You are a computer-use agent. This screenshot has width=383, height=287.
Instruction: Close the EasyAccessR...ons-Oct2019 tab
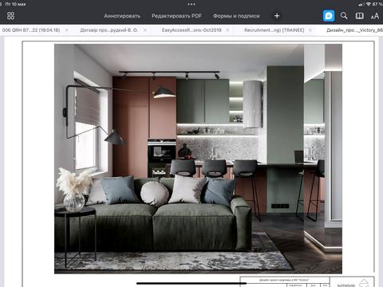227,30
